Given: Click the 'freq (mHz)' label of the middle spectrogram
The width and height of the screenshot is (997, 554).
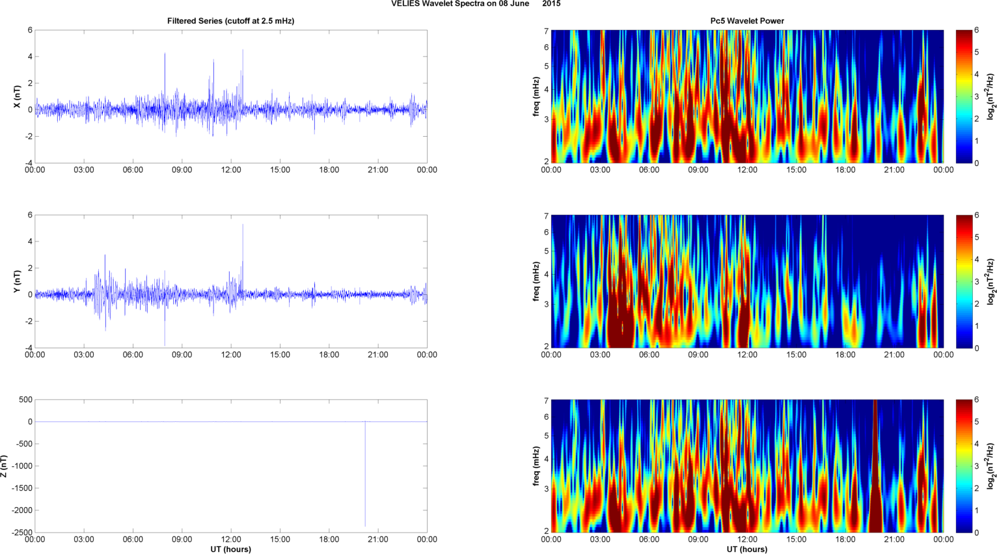Looking at the screenshot, I should coord(536,281).
